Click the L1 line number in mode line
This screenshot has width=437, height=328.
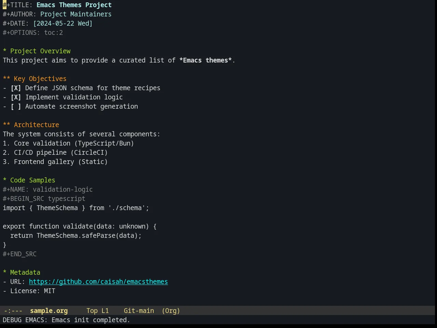click(105, 311)
